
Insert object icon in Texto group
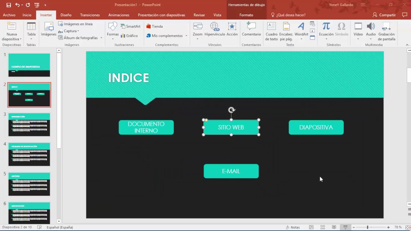(312, 38)
